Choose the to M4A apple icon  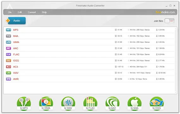135,104
